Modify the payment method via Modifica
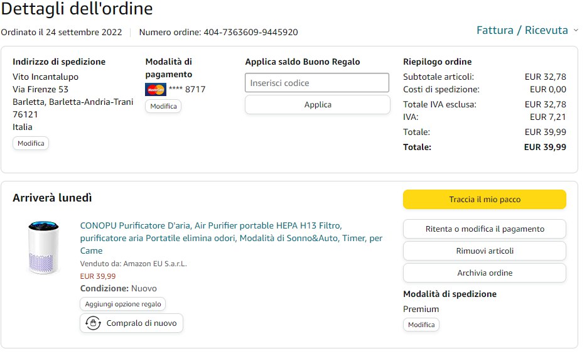587x356 pixels. point(163,106)
